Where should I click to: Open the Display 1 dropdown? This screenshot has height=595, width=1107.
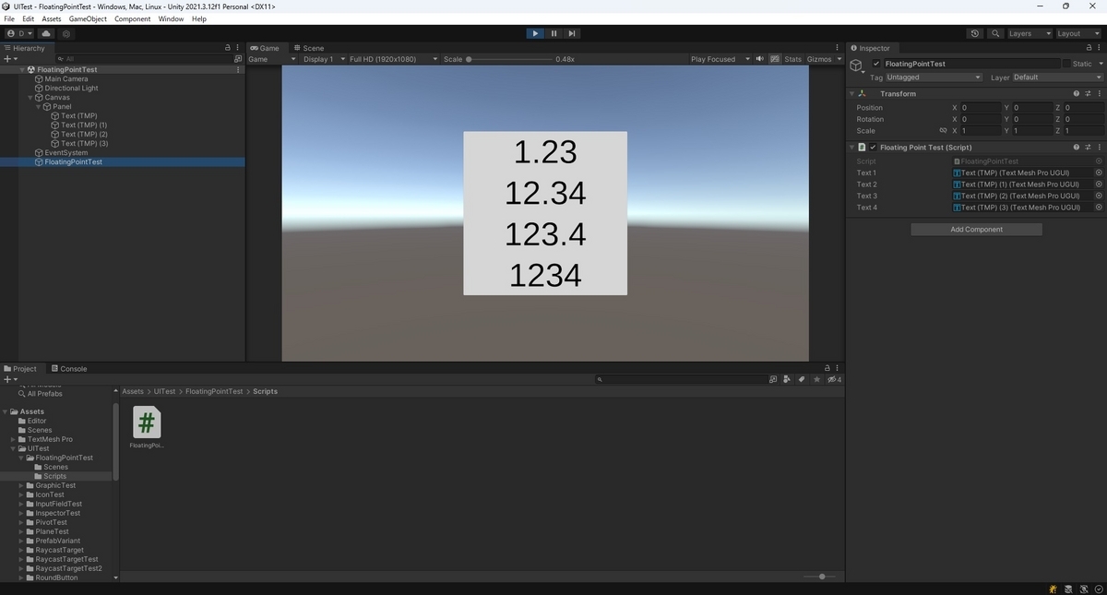coord(323,59)
